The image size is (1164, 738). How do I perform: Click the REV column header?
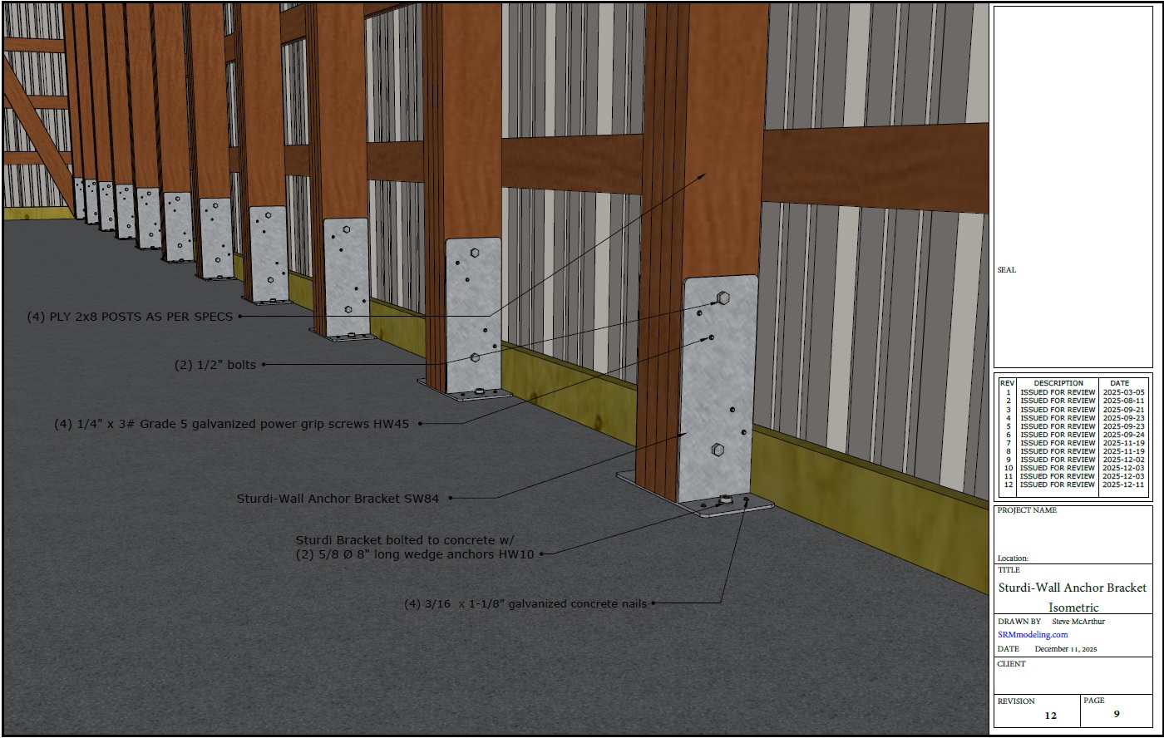[1007, 383]
